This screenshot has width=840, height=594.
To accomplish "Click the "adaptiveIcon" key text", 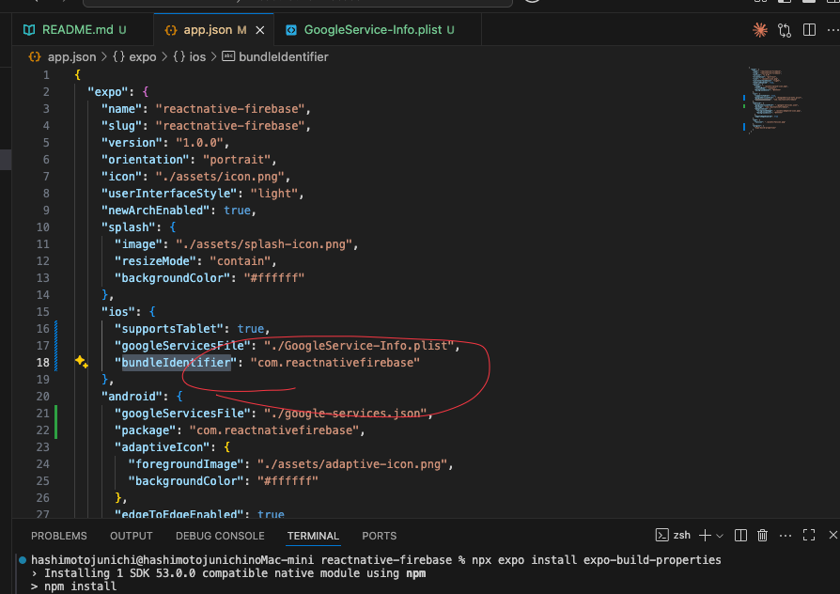I will 163,446.
